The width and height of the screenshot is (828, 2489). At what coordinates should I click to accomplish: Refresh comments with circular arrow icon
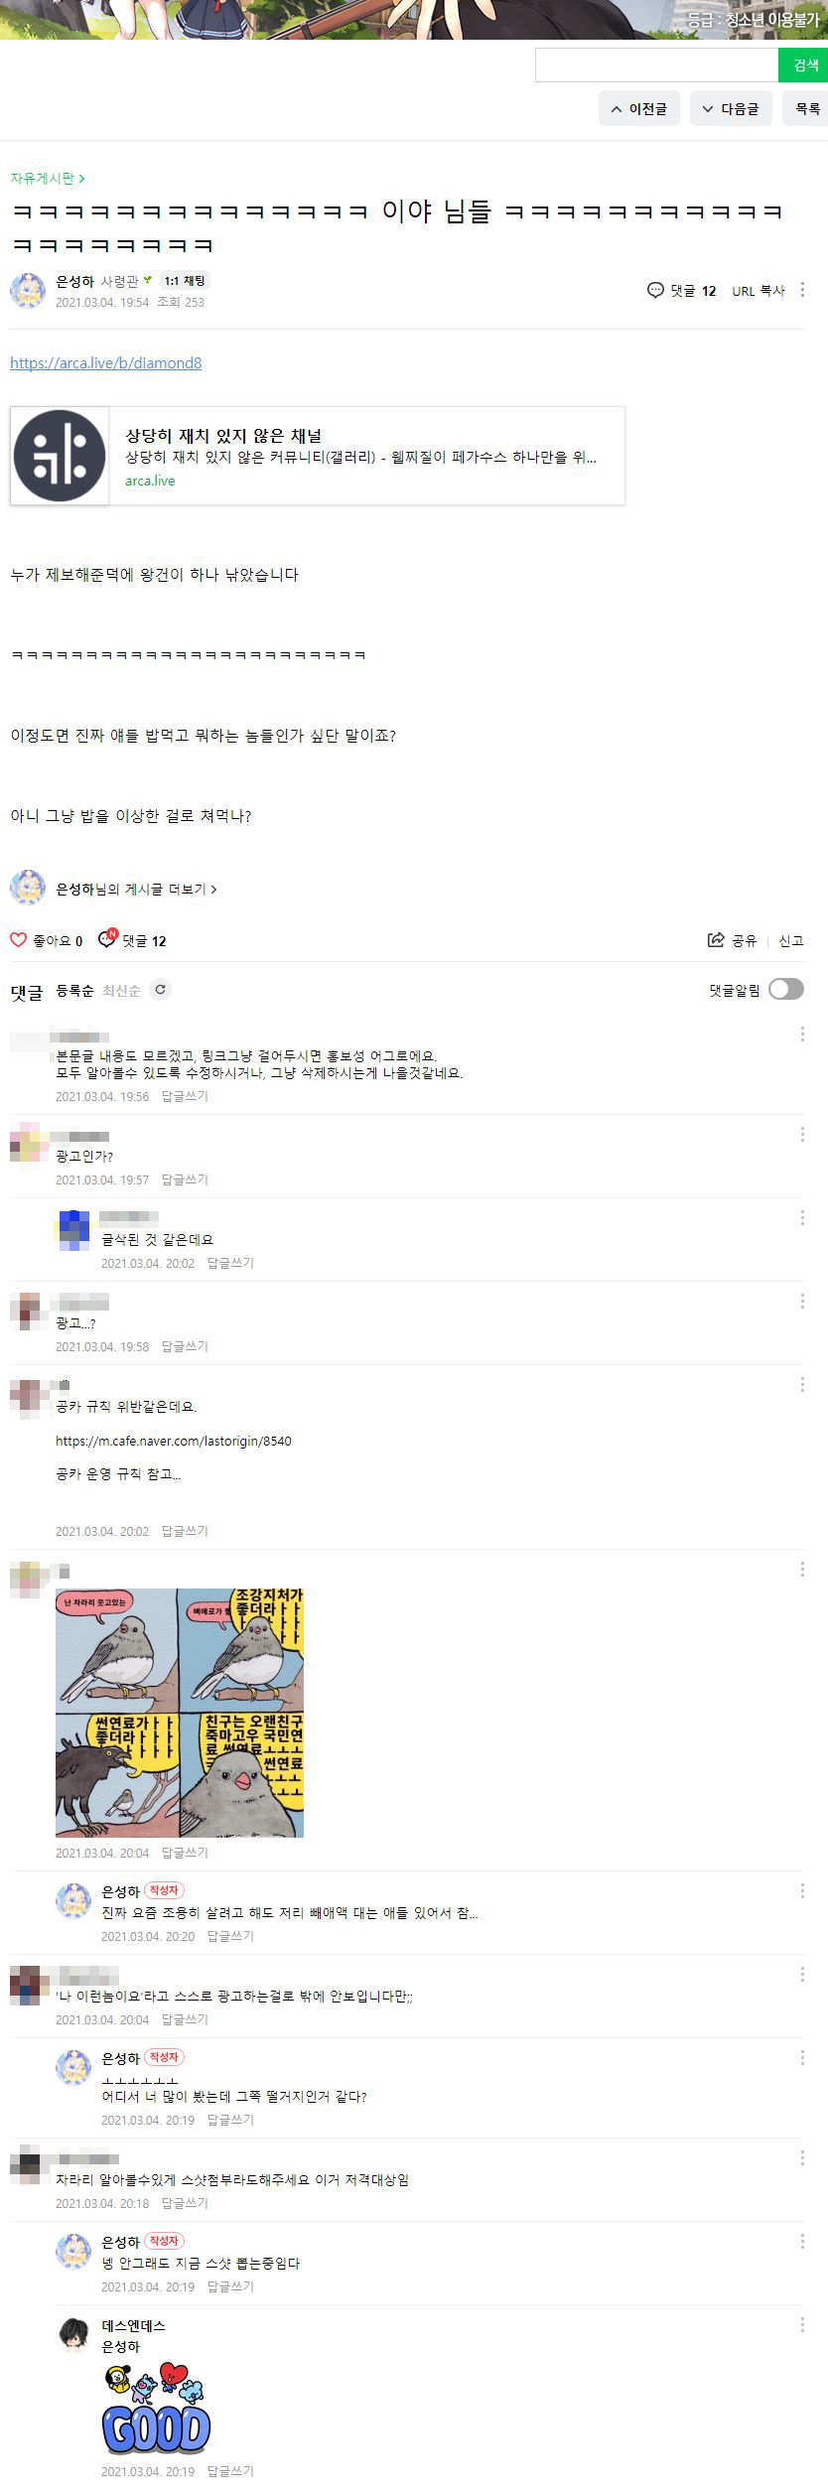tap(160, 989)
